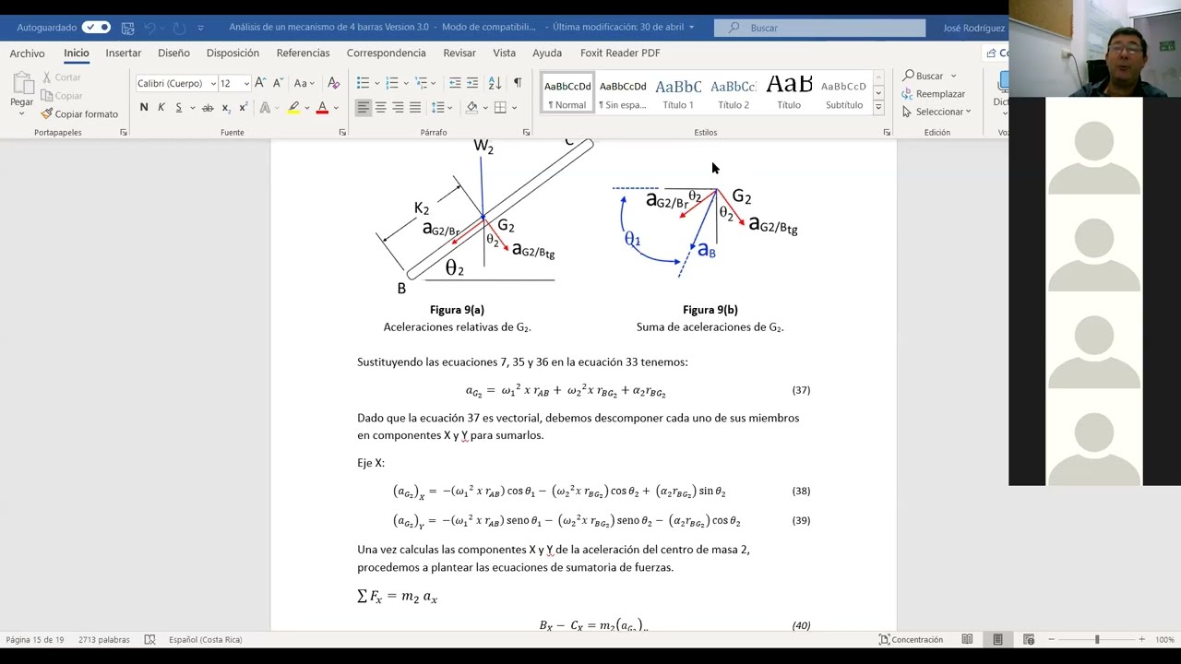
Task: Apply subscript formatting
Action: pos(226,108)
